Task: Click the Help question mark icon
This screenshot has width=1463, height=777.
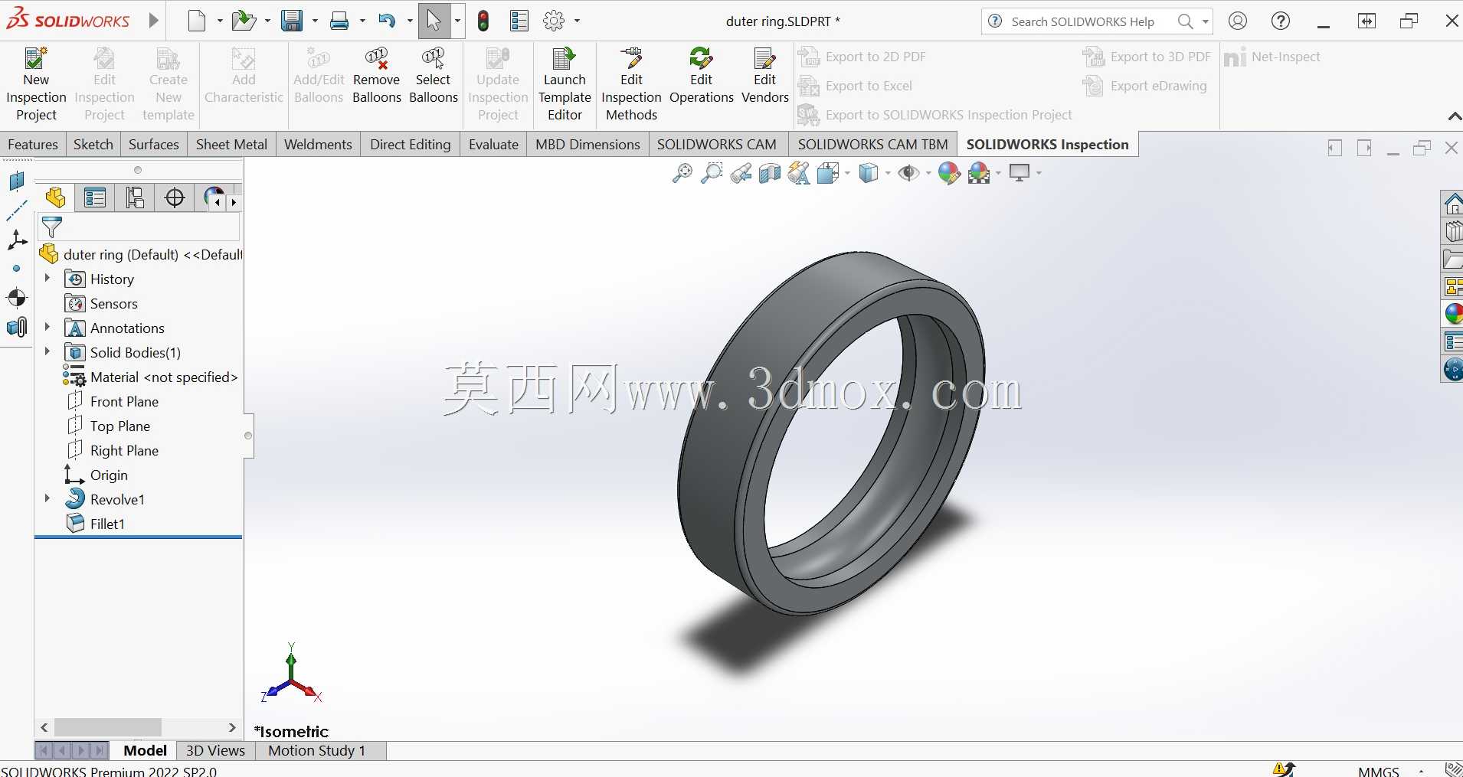Action: click(1281, 21)
